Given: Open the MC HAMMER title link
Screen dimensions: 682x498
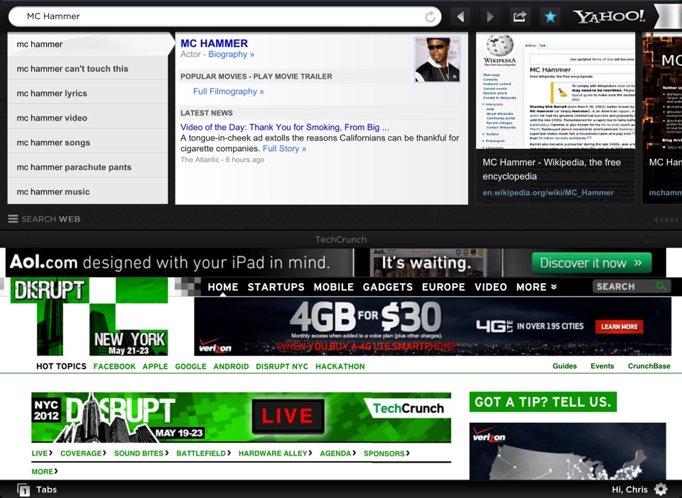Looking at the screenshot, I should point(214,43).
